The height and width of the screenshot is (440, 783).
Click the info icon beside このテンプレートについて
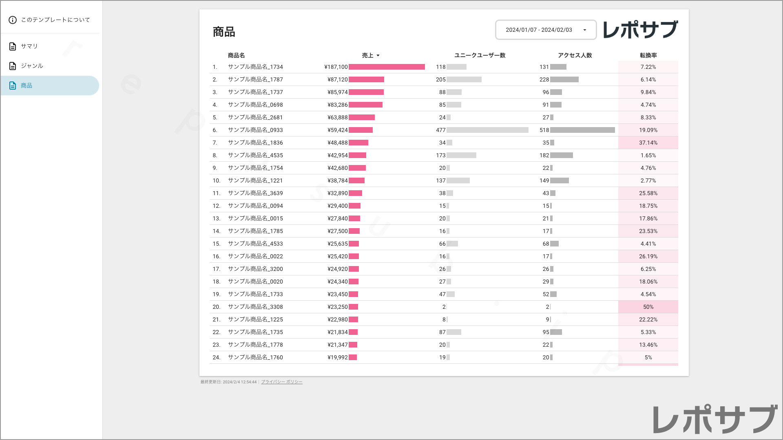(13, 20)
